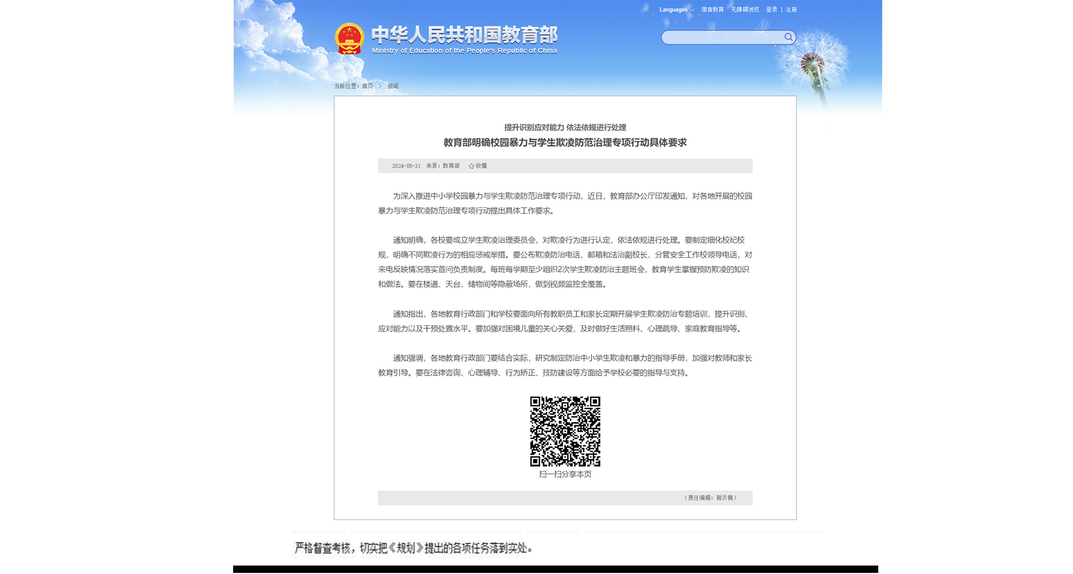
Task: Click the search magnifier icon
Action: (x=789, y=37)
